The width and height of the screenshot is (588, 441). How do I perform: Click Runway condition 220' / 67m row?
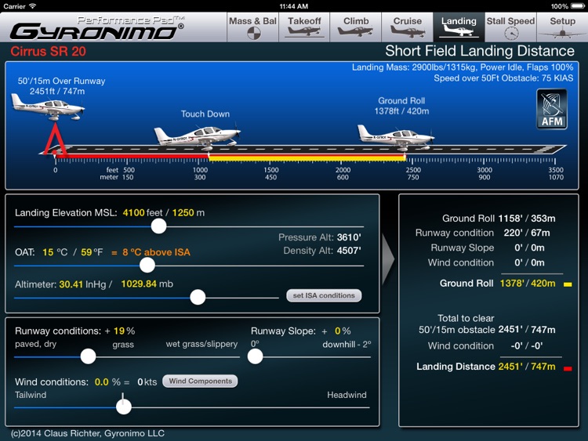483,233
